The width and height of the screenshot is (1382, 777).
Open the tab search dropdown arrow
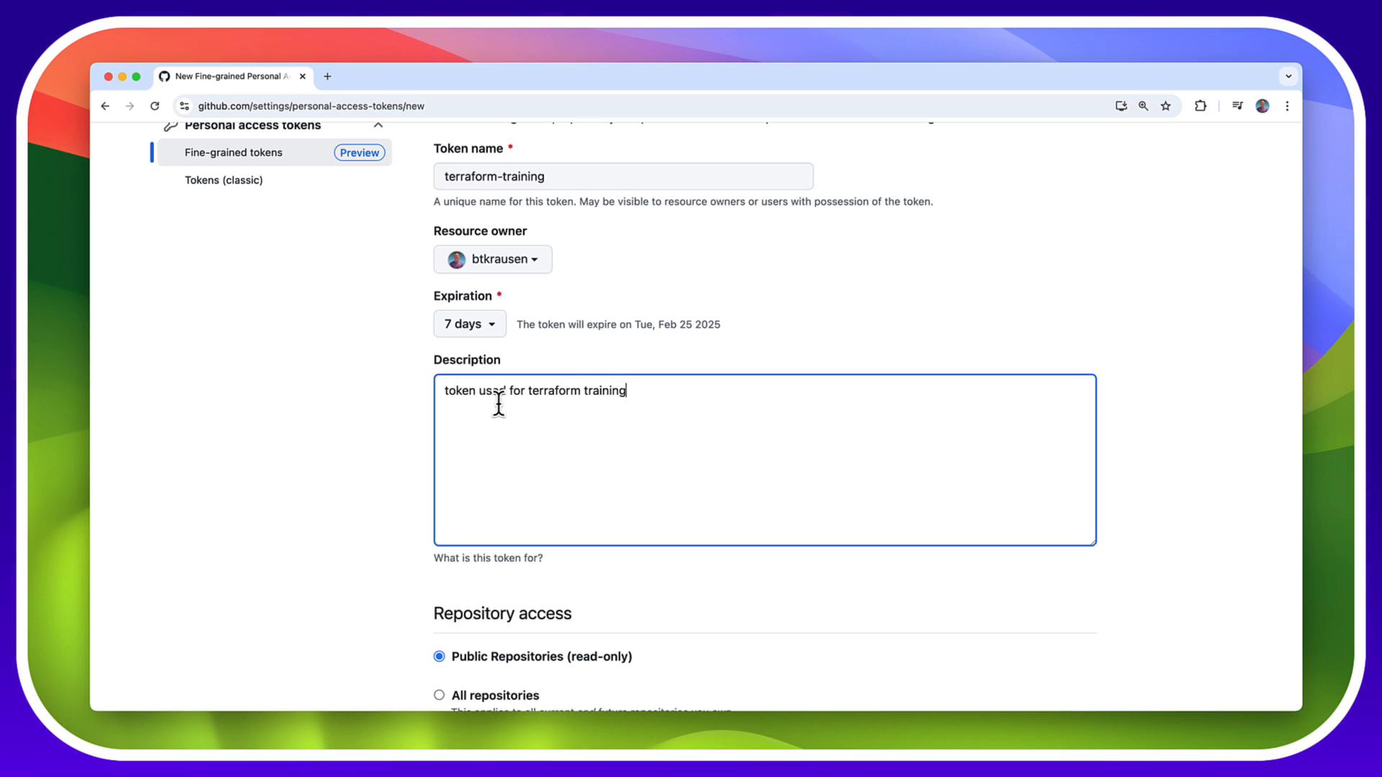tap(1288, 76)
